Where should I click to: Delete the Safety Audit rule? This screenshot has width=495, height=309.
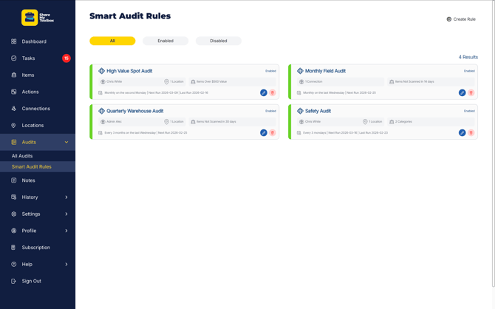click(x=471, y=133)
